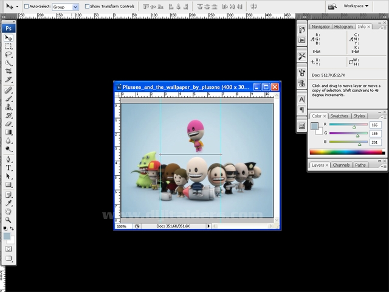389x292 pixels.
Task: Click the G value field showing 189
Action: [x=375, y=134]
